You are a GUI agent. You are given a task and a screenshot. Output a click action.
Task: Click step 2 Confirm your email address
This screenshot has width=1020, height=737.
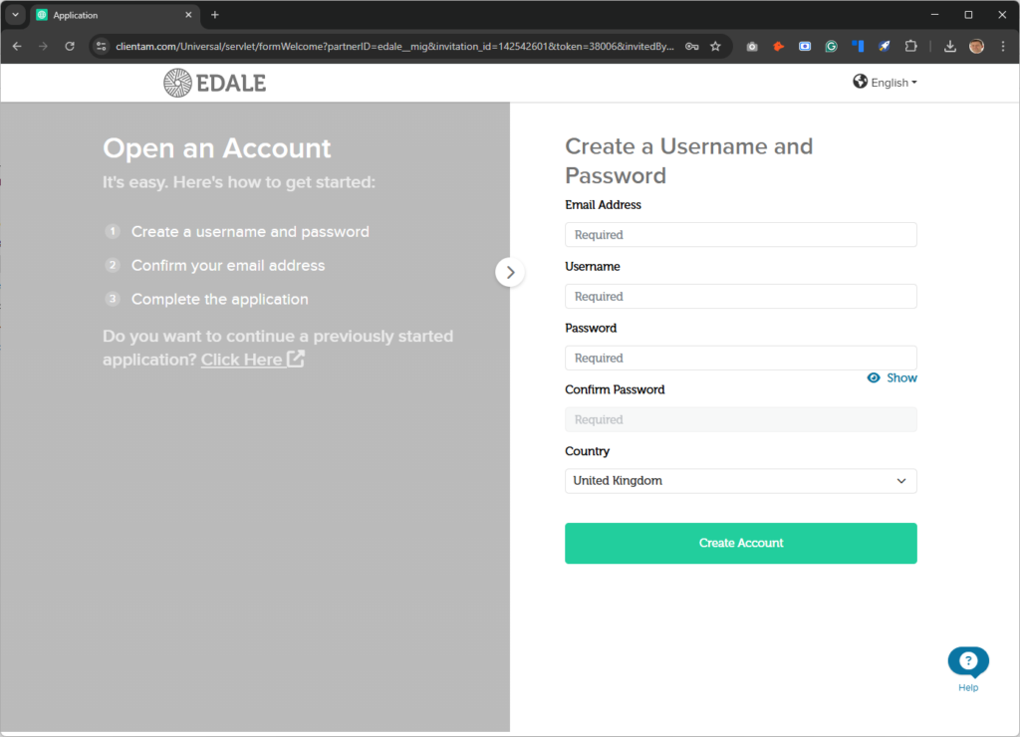coord(215,265)
